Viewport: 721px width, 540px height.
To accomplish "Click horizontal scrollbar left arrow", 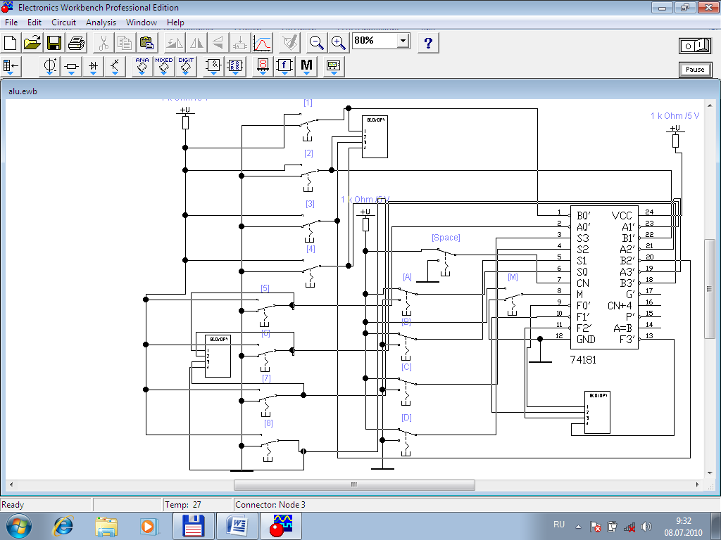I will 11,485.
